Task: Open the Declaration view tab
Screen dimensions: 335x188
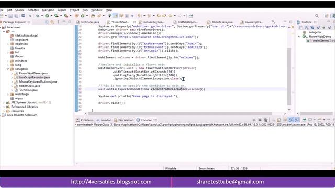Action: [x=124, y=120]
